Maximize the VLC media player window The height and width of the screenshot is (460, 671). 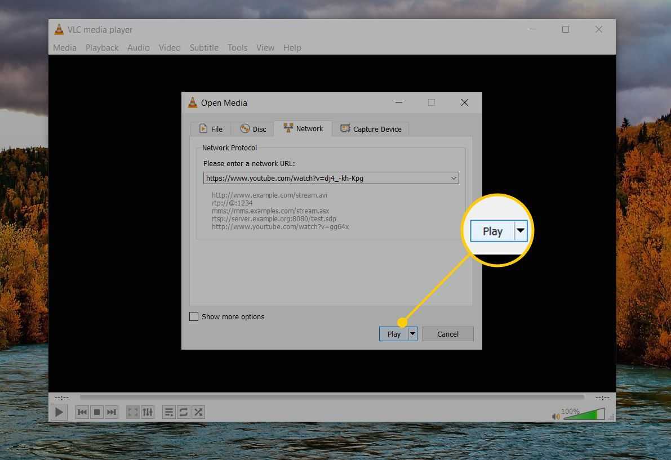click(566, 29)
